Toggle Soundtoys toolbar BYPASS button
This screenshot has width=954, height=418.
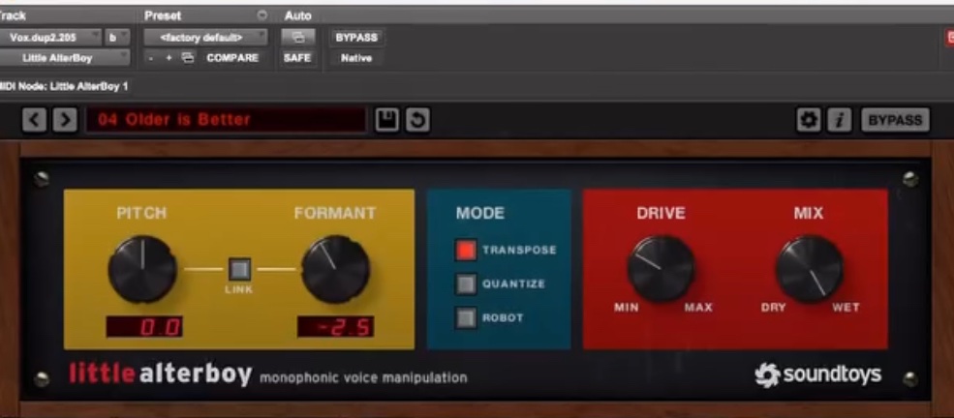895,120
